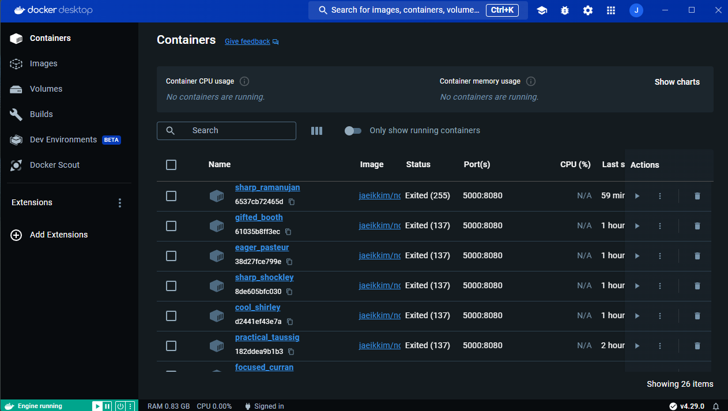Viewport: 728px width, 411px height.
Task: Delete the practical_taussig container
Action: coord(697,346)
